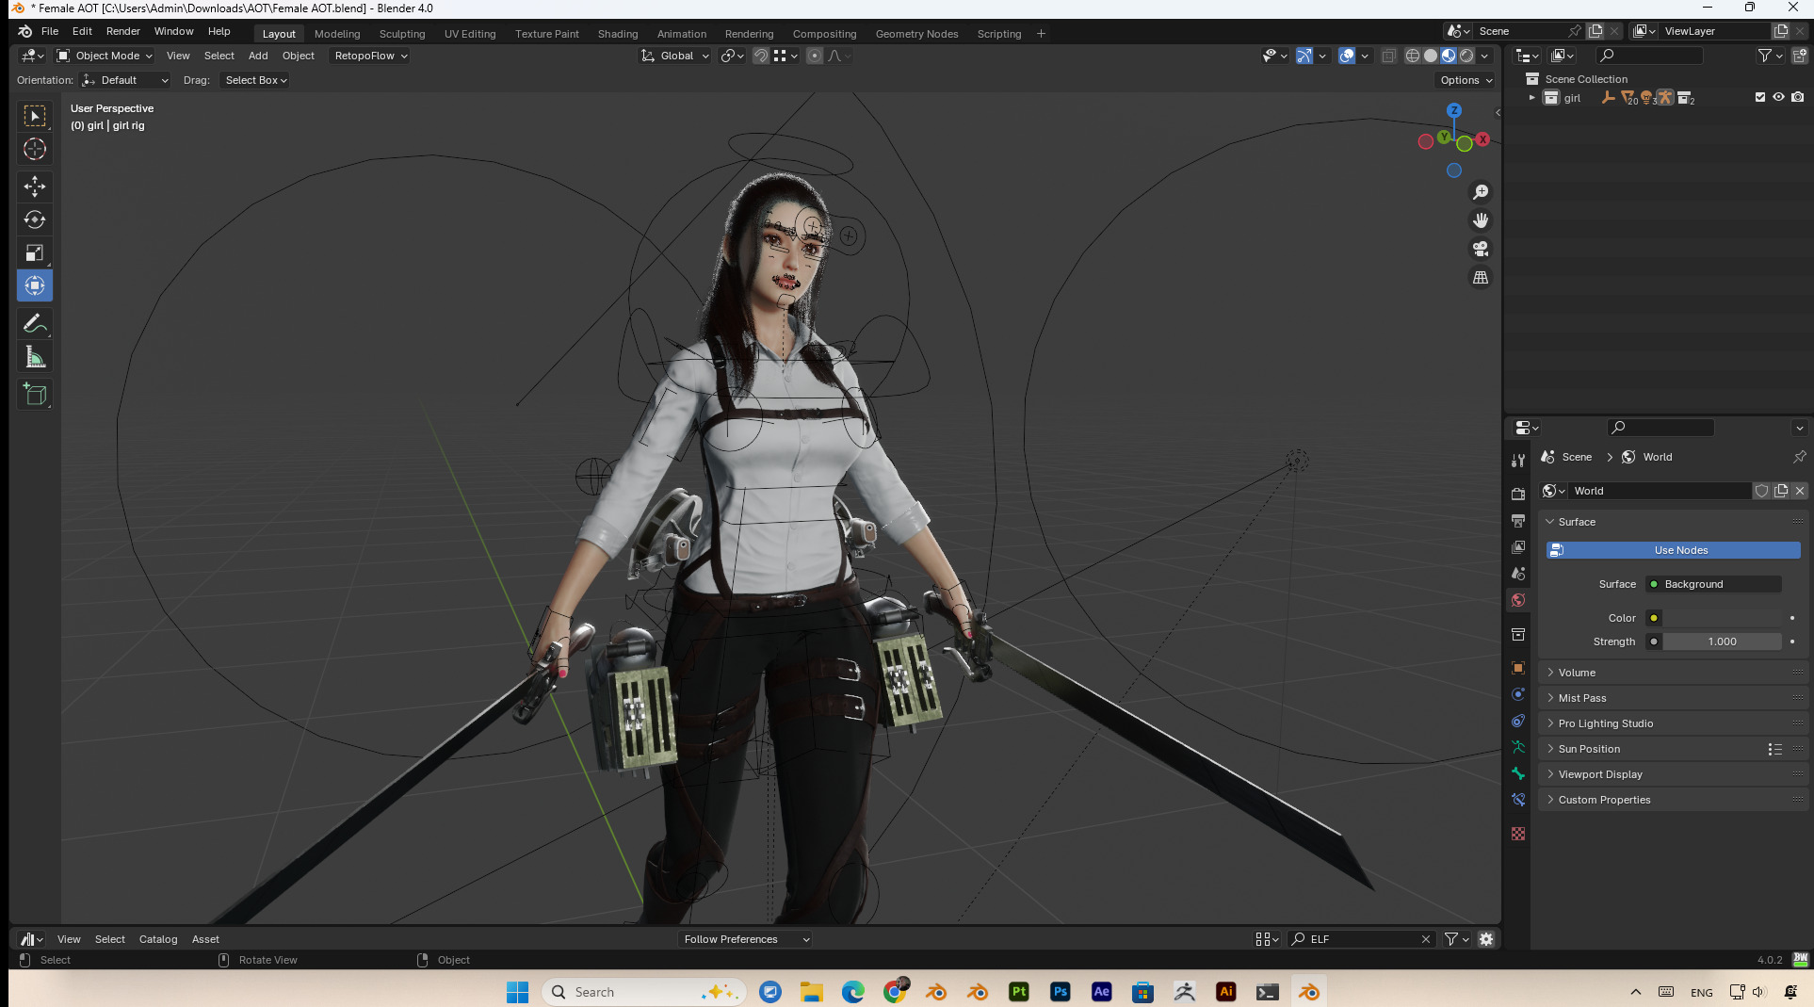This screenshot has width=1814, height=1007.
Task: Open the Drag Select Box dropdown
Action: (x=255, y=80)
